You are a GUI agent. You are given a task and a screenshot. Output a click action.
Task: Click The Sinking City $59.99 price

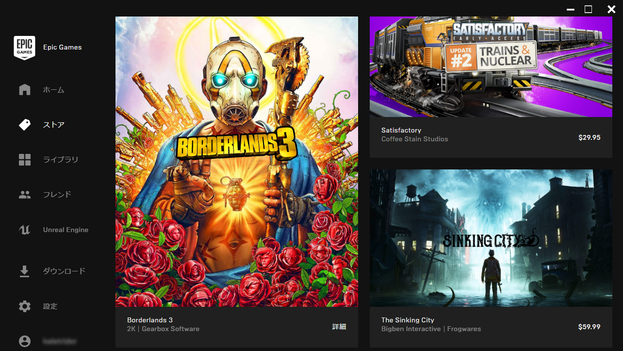[590, 327]
